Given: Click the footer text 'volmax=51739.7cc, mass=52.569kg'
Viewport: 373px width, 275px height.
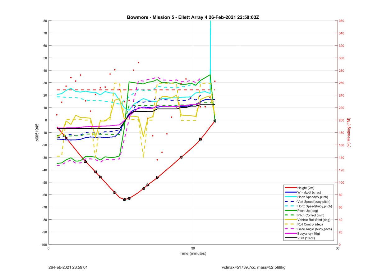Looking at the screenshot, I should click(x=254, y=267).
